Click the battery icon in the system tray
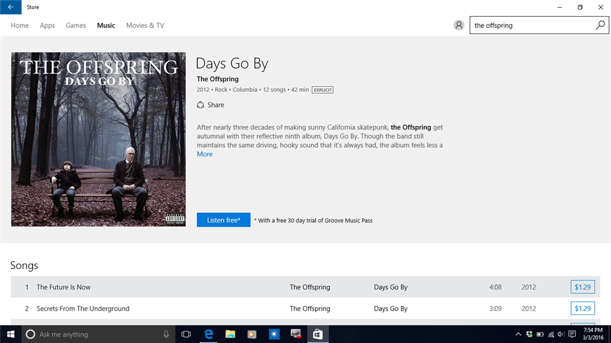611x343 pixels. pos(540,334)
